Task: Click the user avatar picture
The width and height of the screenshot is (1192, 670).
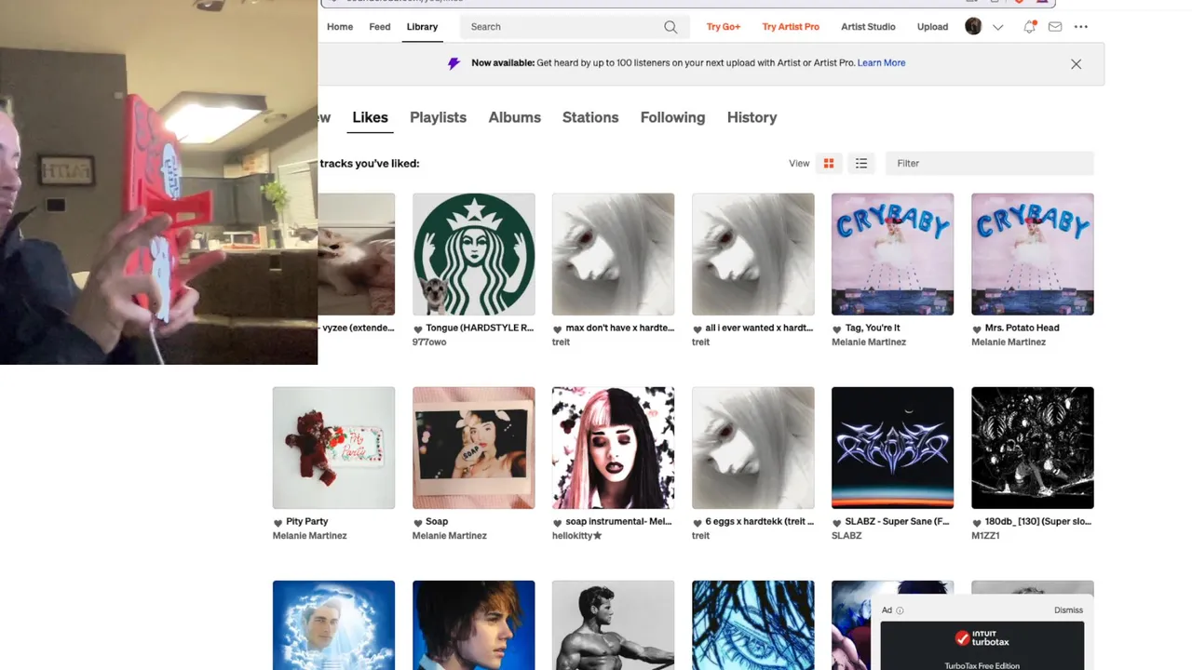Action: 973,27
